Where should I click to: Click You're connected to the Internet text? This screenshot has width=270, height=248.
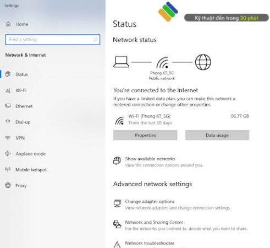[156, 90]
